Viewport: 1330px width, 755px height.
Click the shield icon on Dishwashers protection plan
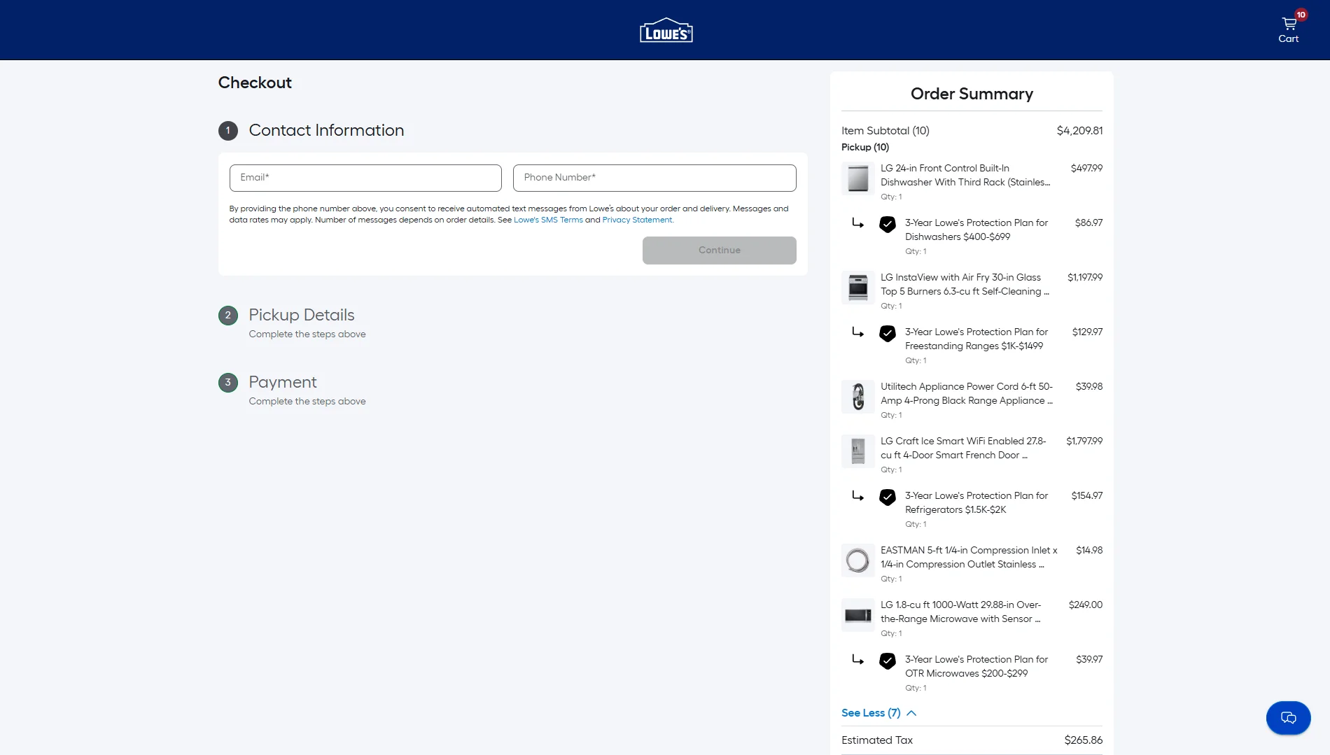tap(888, 225)
